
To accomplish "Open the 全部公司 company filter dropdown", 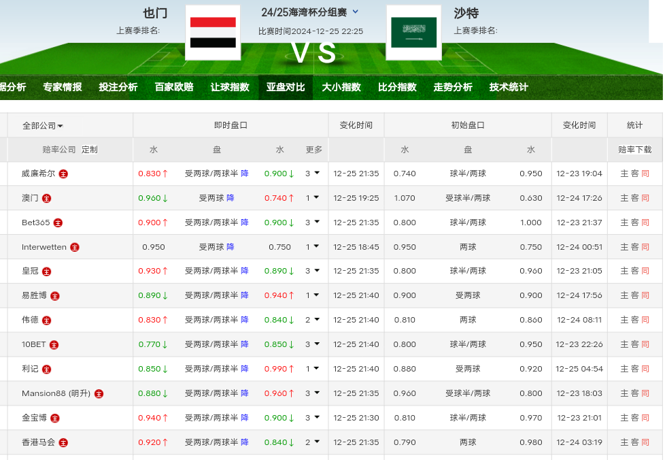I will pos(42,126).
